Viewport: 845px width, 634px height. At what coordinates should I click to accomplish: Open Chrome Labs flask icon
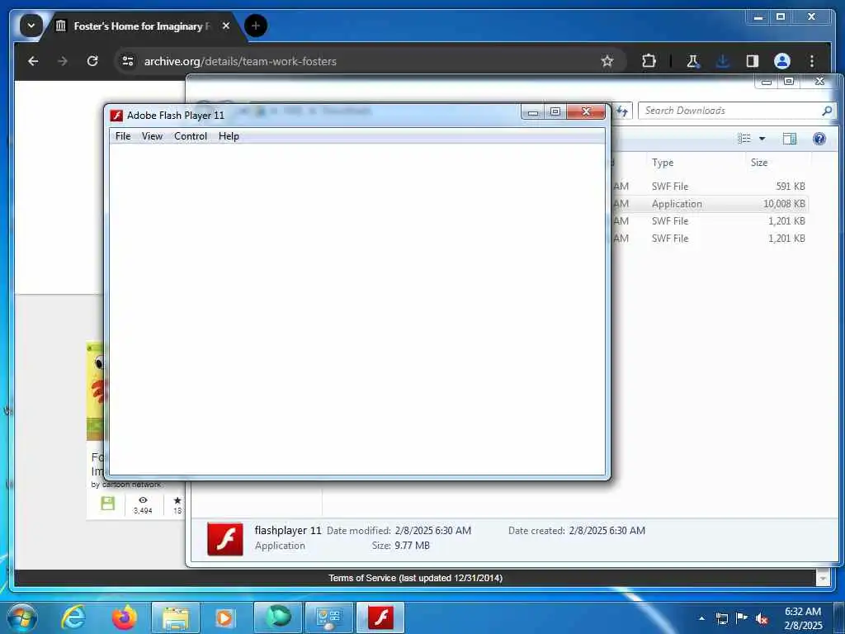coord(693,61)
